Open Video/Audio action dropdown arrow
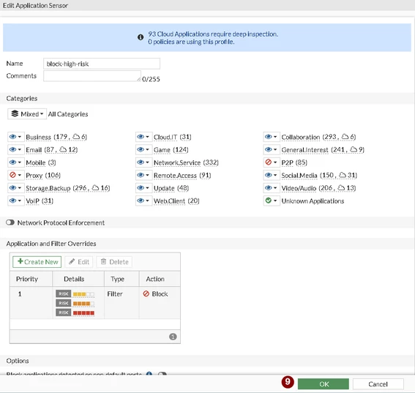 pos(275,188)
